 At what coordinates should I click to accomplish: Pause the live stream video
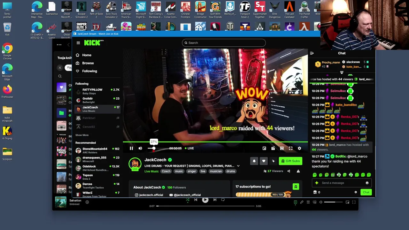[131, 148]
